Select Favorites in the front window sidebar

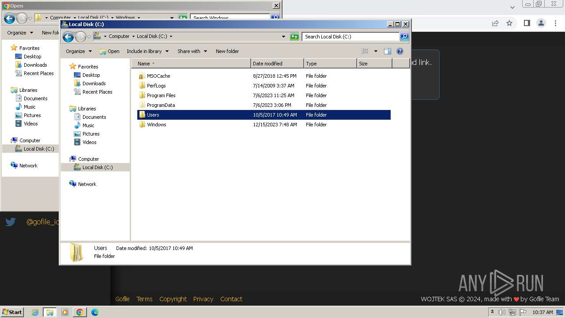click(88, 67)
